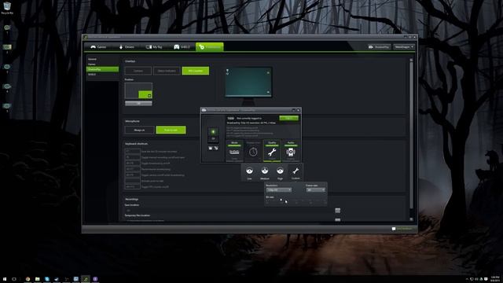The height and width of the screenshot is (283, 503).
Task: Set microphone to Always on
Action: (139, 130)
